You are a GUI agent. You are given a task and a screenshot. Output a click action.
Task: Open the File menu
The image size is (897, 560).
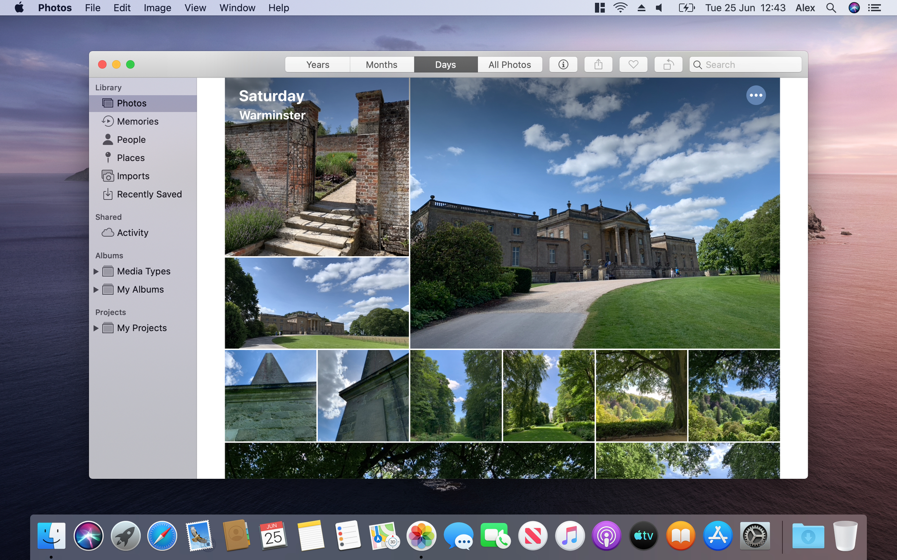93,8
